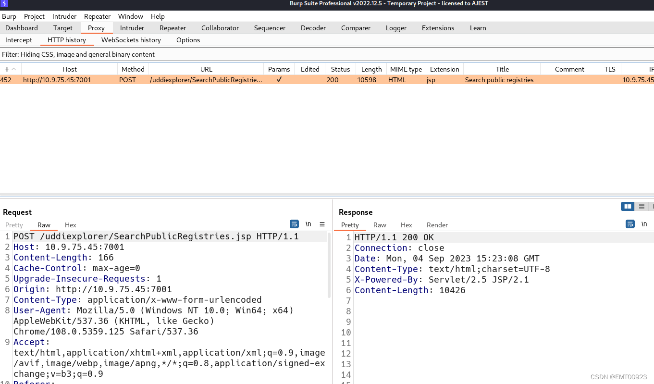Open the Help menu
Viewport: 654px width, 384px height.
(x=158, y=16)
